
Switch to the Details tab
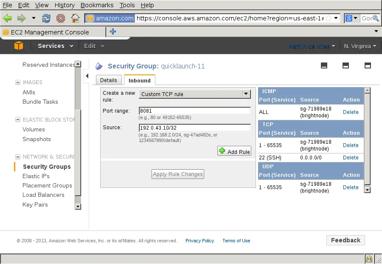pyautogui.click(x=109, y=80)
